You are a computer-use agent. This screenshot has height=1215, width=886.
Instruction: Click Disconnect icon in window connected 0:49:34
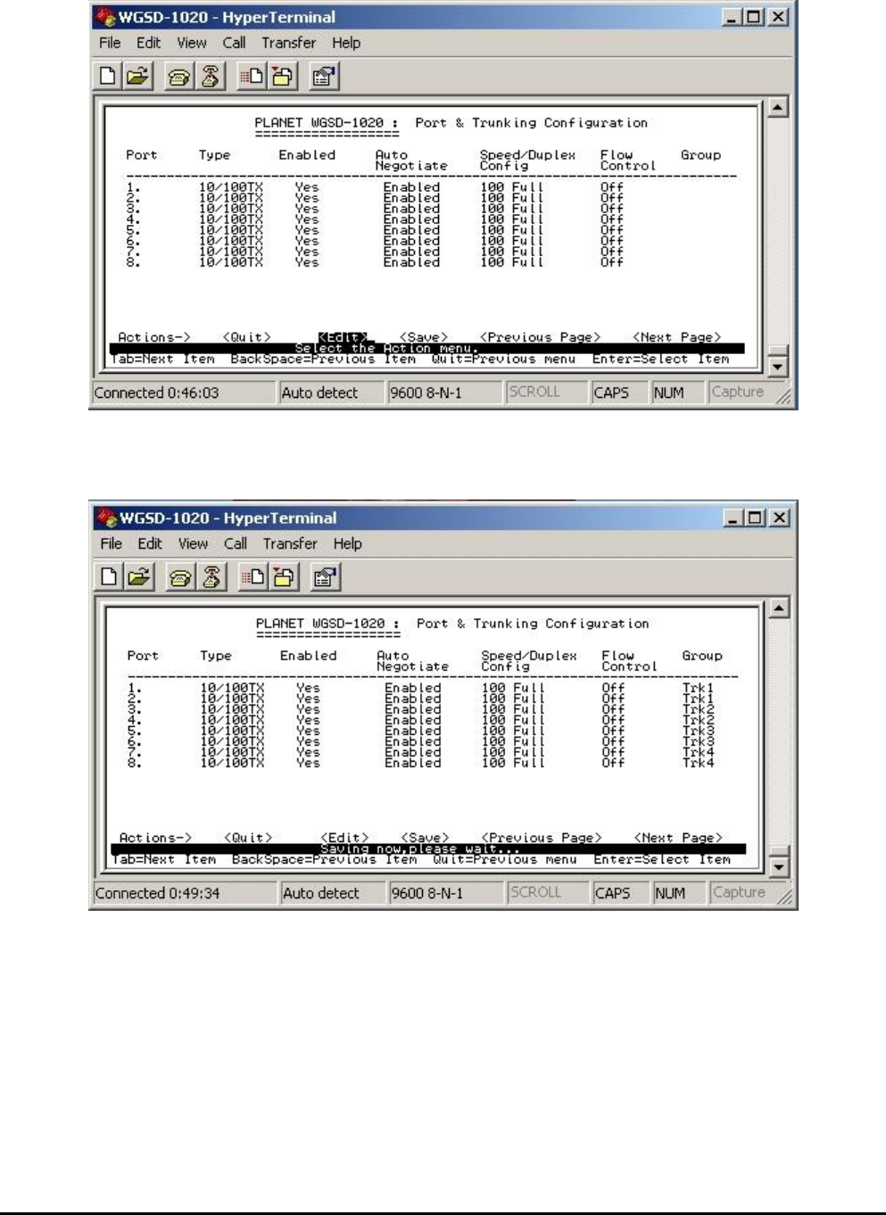pyautogui.click(x=211, y=577)
